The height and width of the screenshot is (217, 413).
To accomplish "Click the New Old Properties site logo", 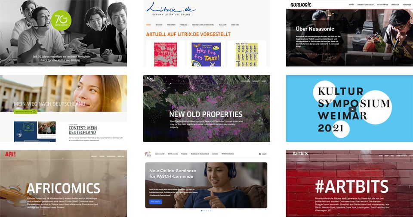I will [151, 79].
